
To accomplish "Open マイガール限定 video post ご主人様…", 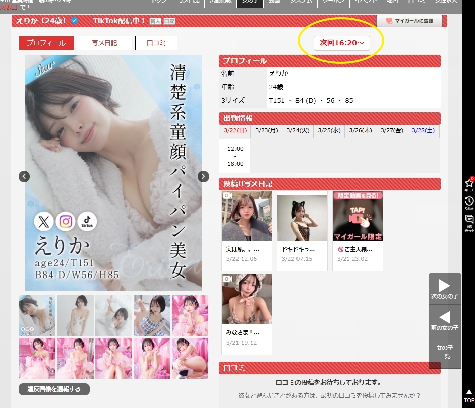I will pos(358,231).
